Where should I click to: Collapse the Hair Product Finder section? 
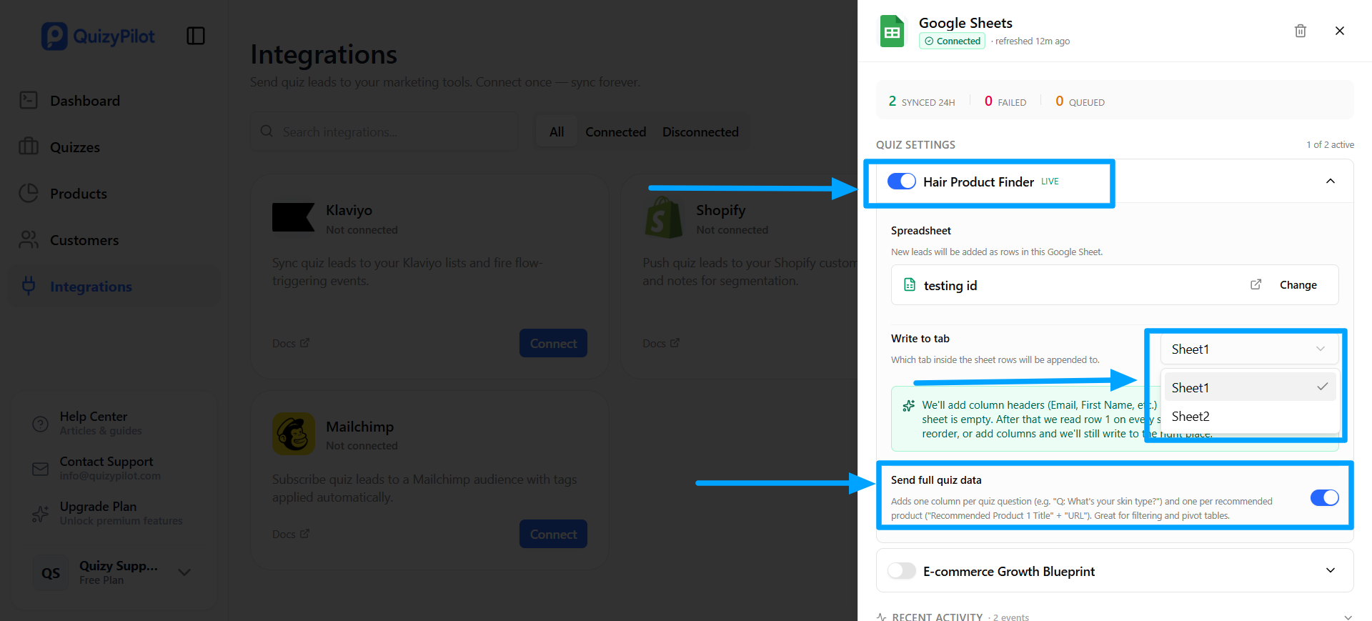1331,181
